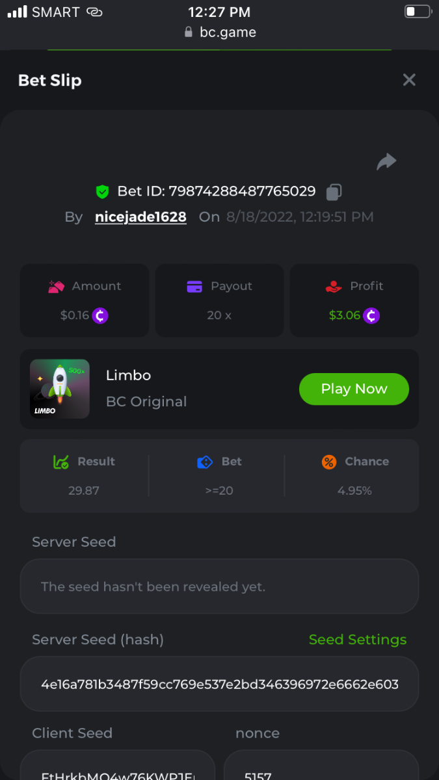Click the Server Seed unrevealed field
The width and height of the screenshot is (439, 780).
pyautogui.click(x=219, y=586)
